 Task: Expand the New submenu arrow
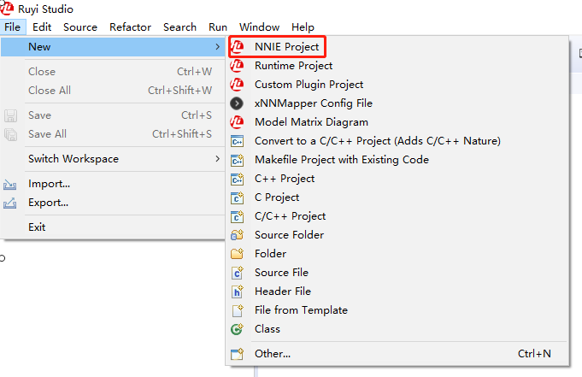click(217, 47)
